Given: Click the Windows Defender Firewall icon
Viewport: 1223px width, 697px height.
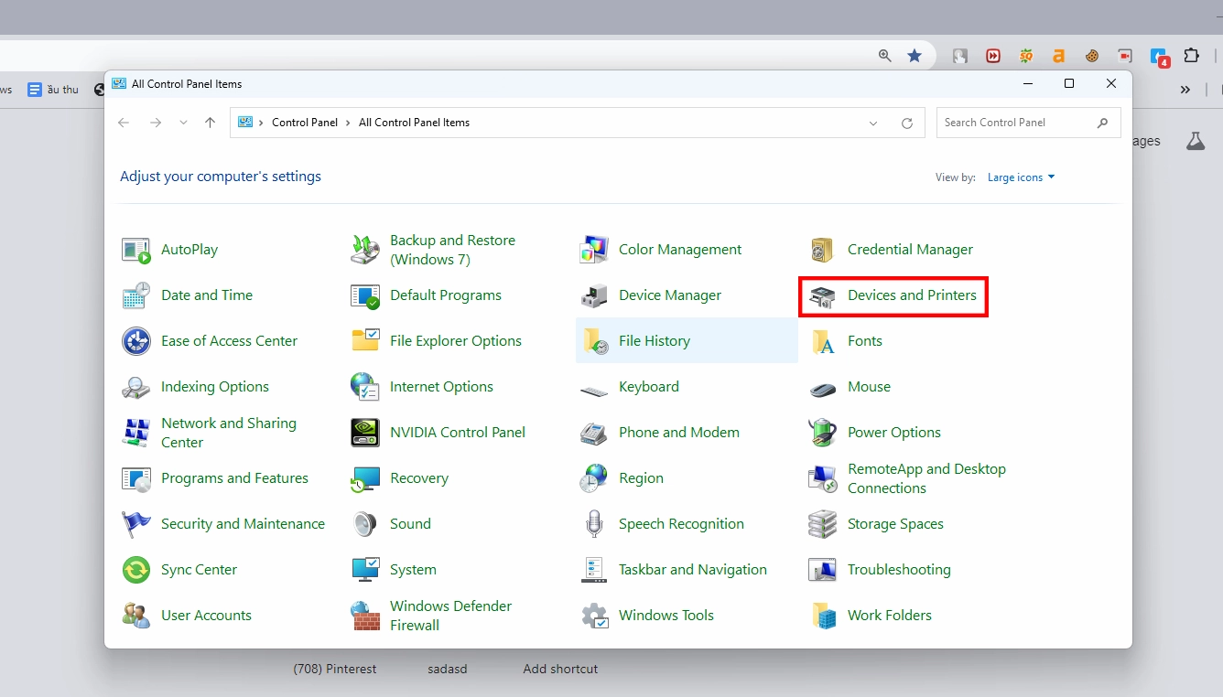Looking at the screenshot, I should click(x=365, y=616).
